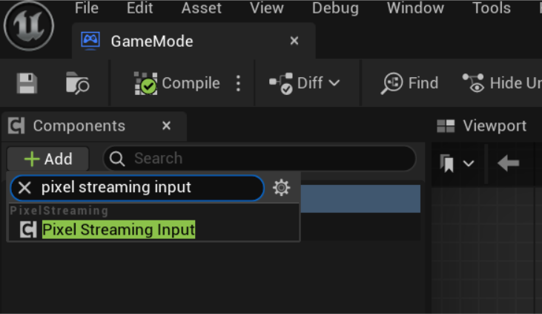Click the Compile button

178,83
